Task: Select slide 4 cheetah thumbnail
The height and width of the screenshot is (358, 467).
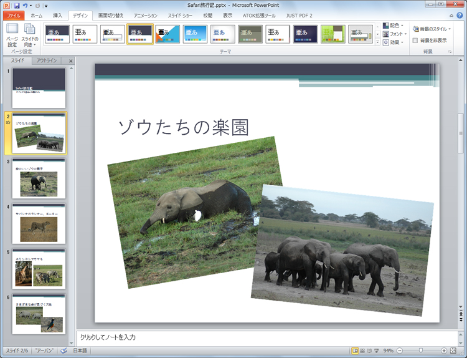Action: [39, 224]
